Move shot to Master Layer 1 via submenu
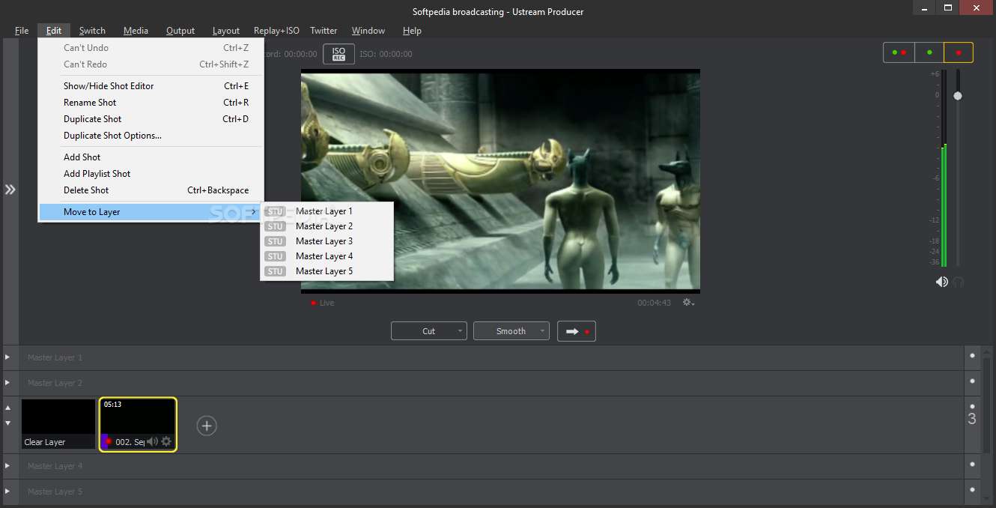This screenshot has height=508, width=996. [327, 211]
